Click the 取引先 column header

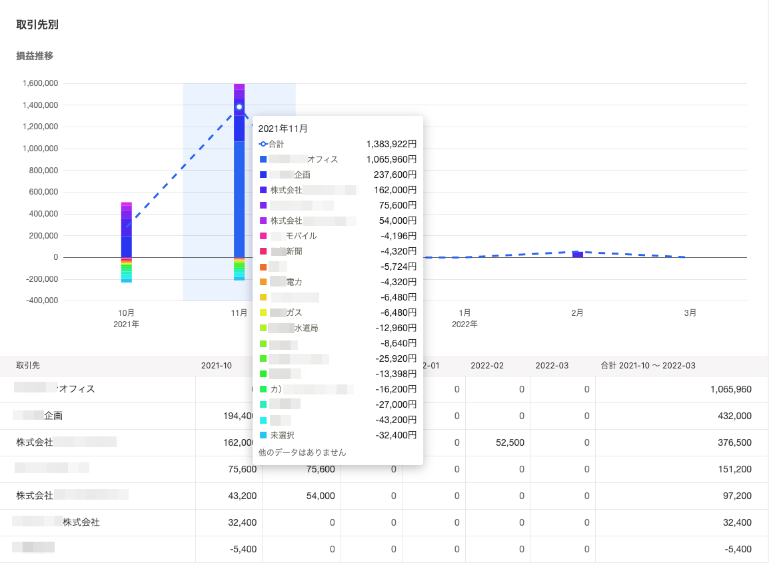(28, 365)
